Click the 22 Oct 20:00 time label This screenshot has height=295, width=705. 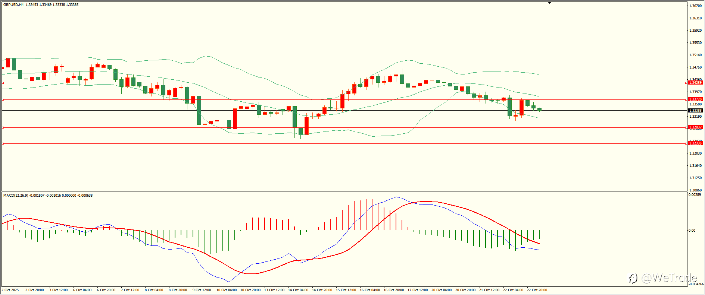pyautogui.click(x=537, y=290)
